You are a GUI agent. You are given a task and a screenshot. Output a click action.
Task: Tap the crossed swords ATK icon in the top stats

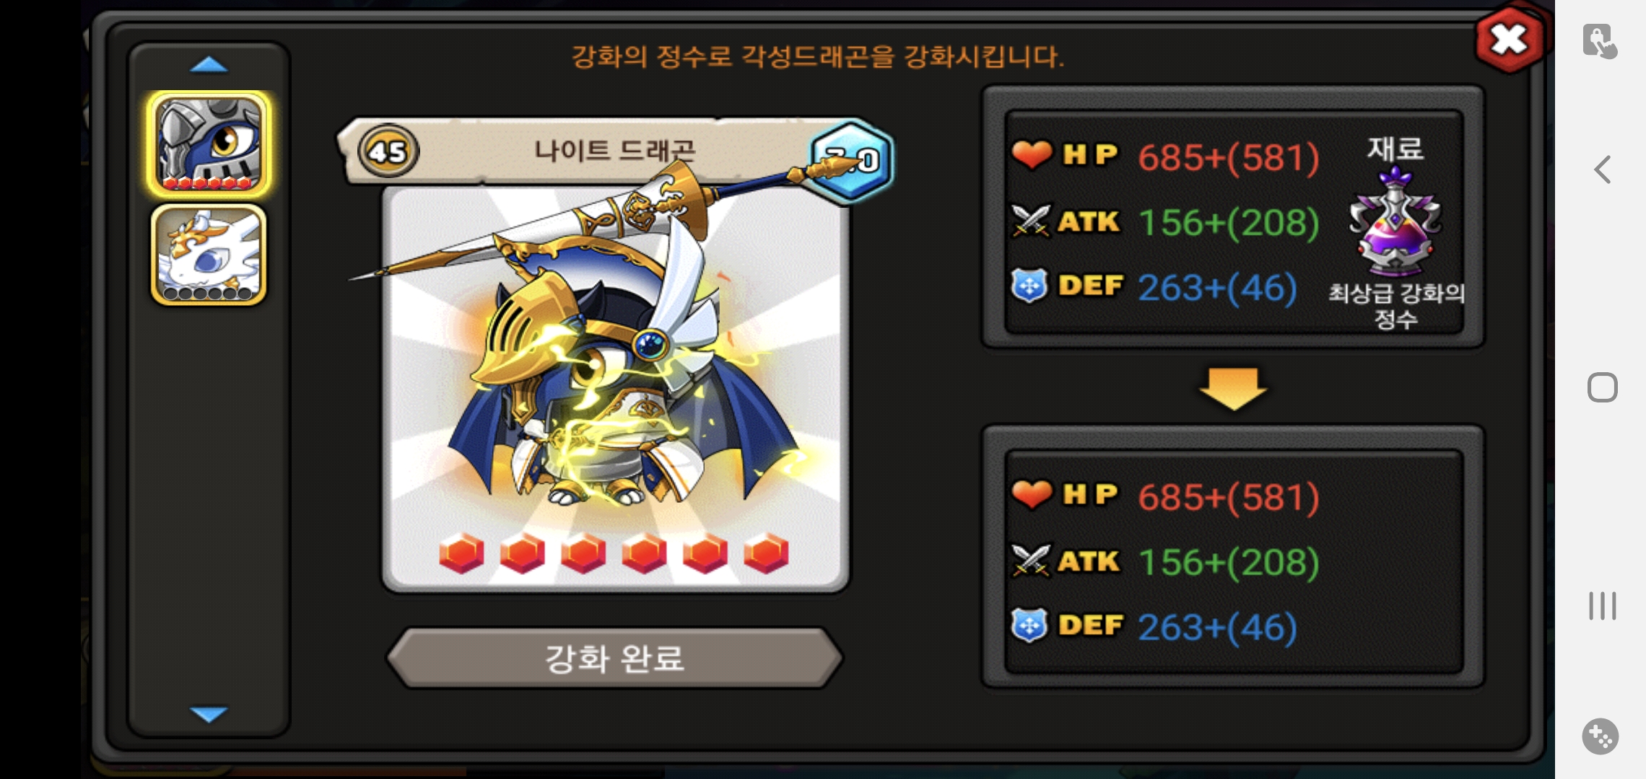pos(1030,221)
